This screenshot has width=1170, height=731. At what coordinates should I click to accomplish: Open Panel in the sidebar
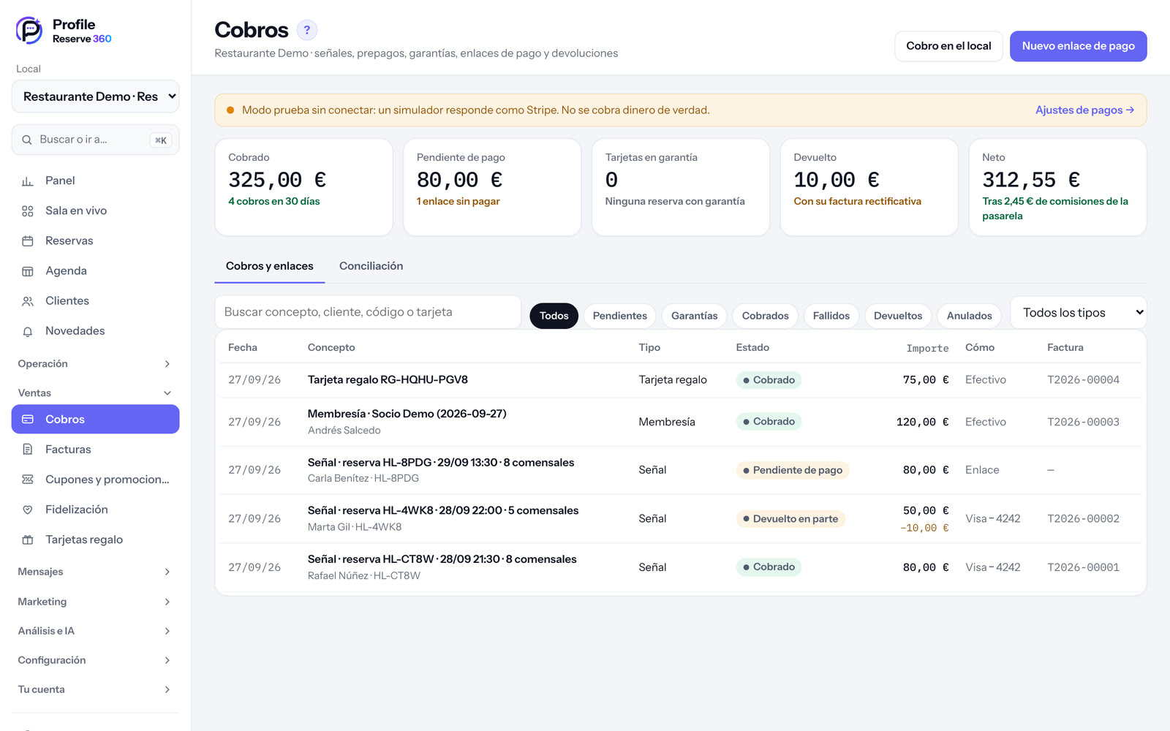click(95, 181)
